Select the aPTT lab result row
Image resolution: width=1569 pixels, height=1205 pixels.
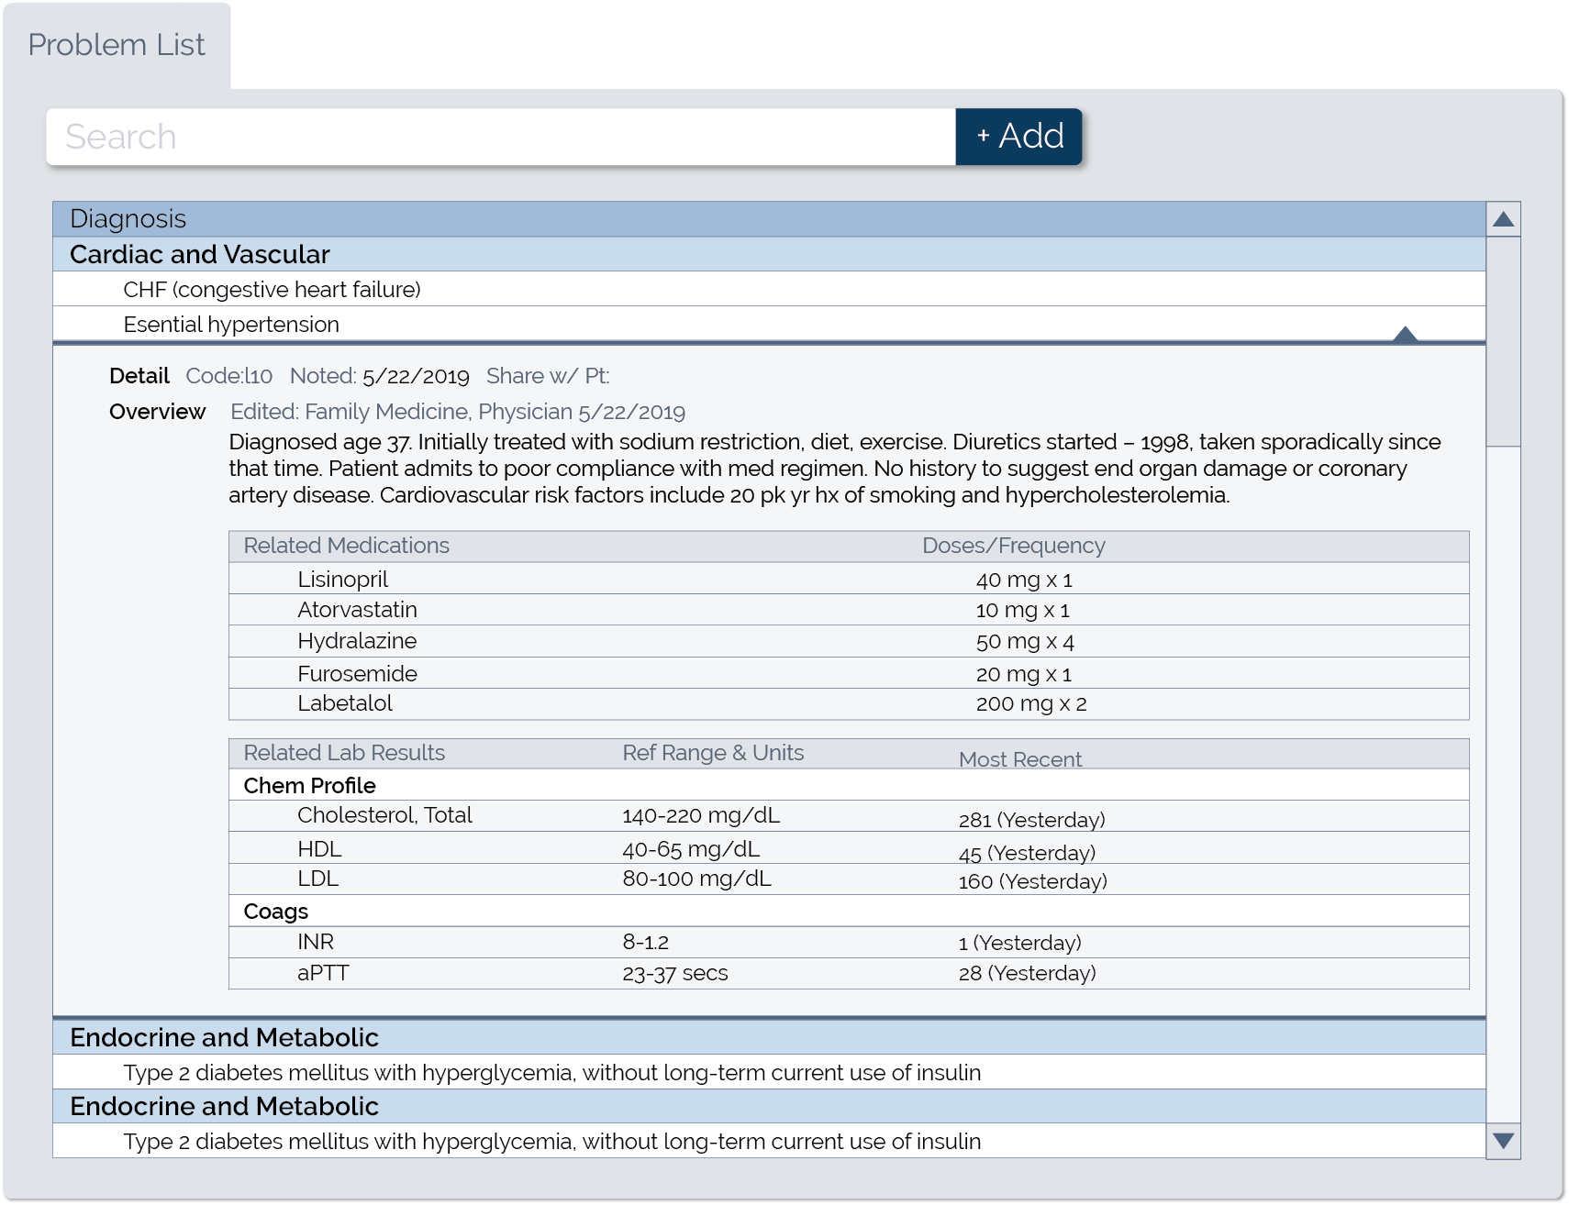(x=323, y=972)
